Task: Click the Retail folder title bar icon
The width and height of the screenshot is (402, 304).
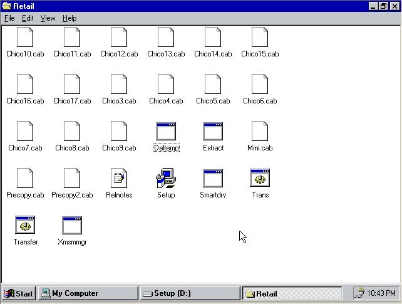Action: pos(7,6)
